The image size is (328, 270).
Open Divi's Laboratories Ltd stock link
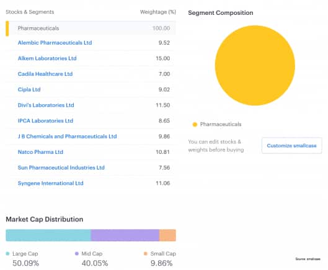[x=46, y=105]
